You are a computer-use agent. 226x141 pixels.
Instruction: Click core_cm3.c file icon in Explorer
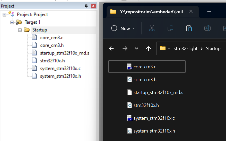coord(129,67)
